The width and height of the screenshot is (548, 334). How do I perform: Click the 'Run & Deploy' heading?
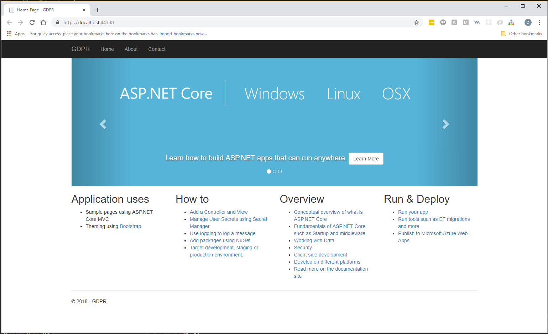(x=417, y=199)
